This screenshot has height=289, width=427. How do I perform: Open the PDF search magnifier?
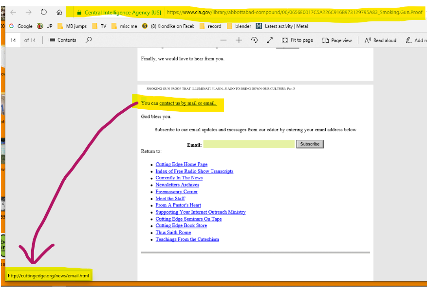(89, 40)
